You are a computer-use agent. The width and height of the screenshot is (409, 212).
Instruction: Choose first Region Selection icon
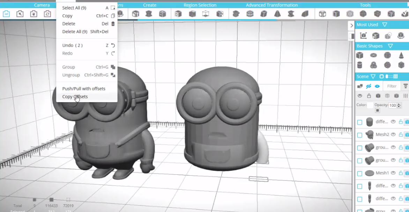[x=178, y=14]
